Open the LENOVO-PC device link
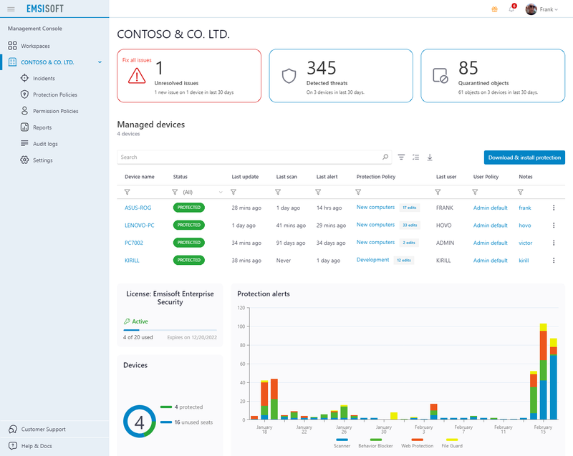The image size is (573, 456). [x=140, y=225]
